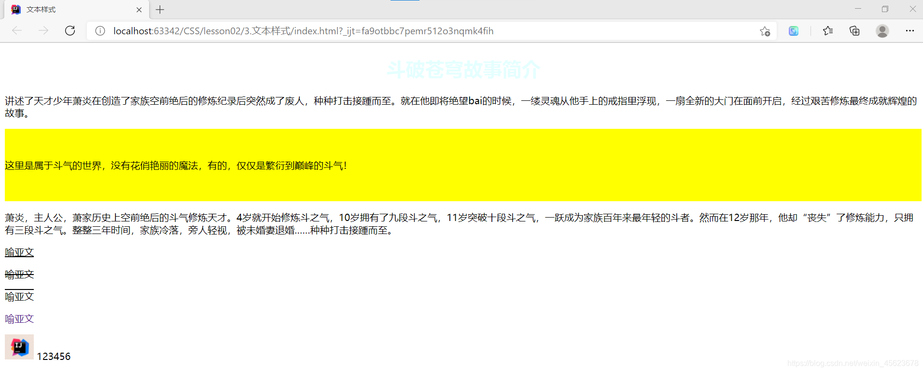Image resolution: width=923 pixels, height=372 pixels.
Task: Go forward to the next page
Action: 43,31
